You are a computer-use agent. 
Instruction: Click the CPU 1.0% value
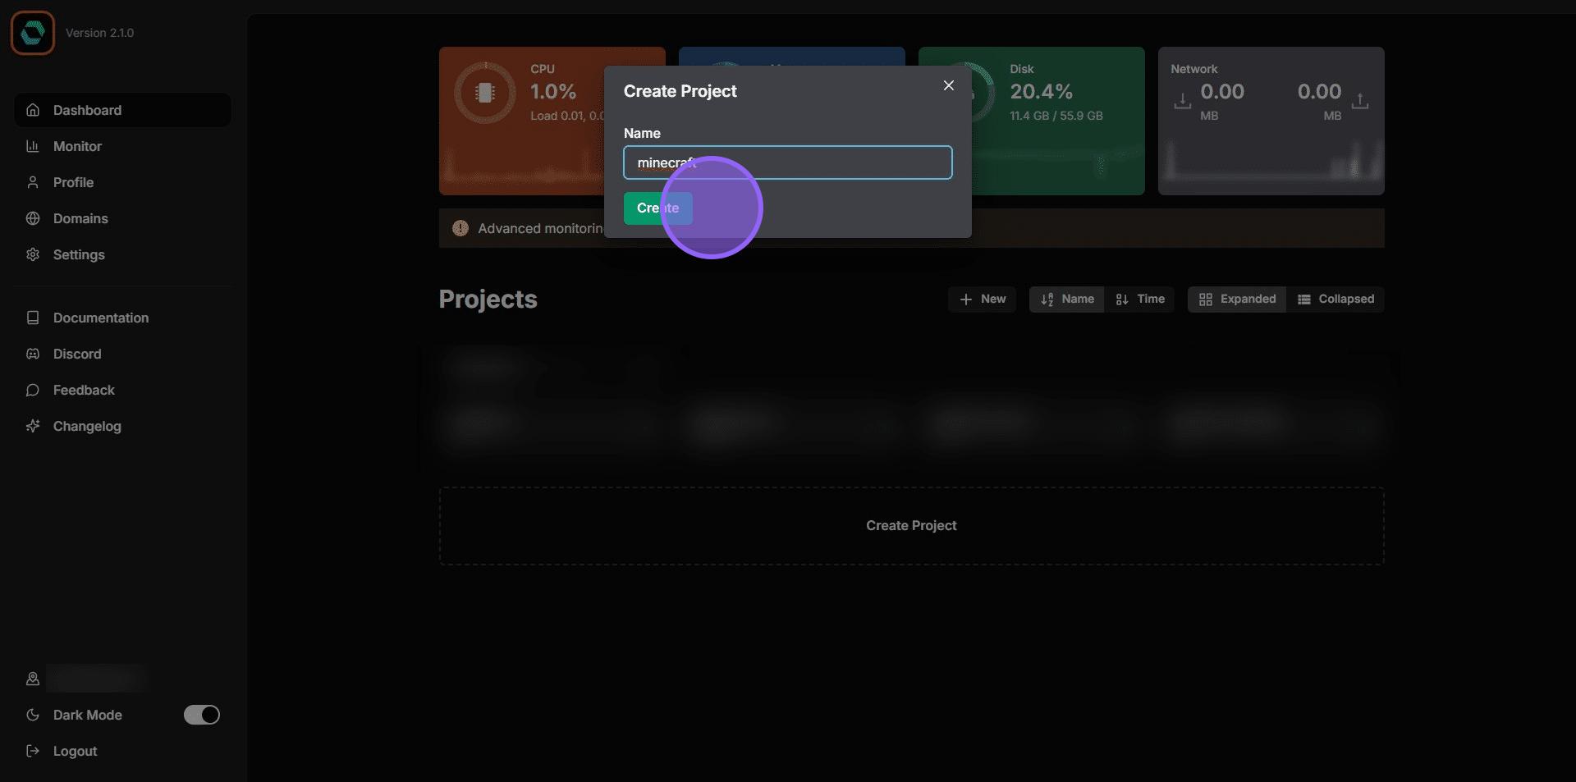[553, 92]
